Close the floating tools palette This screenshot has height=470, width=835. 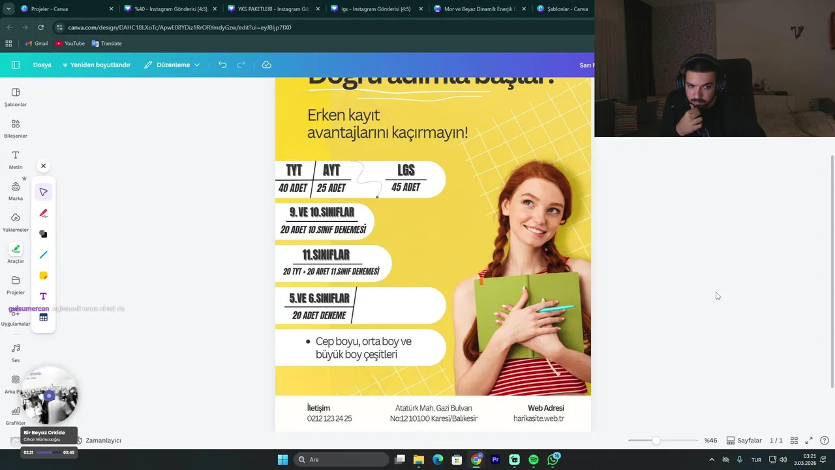[44, 166]
